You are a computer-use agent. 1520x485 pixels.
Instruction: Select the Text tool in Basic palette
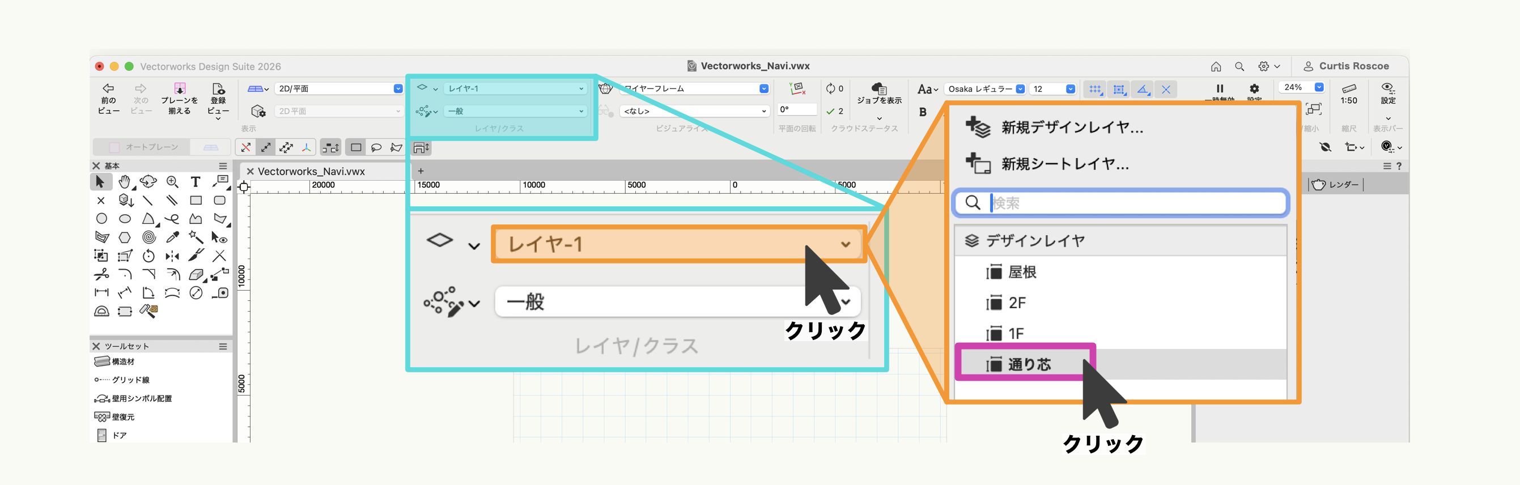pyautogui.click(x=196, y=182)
